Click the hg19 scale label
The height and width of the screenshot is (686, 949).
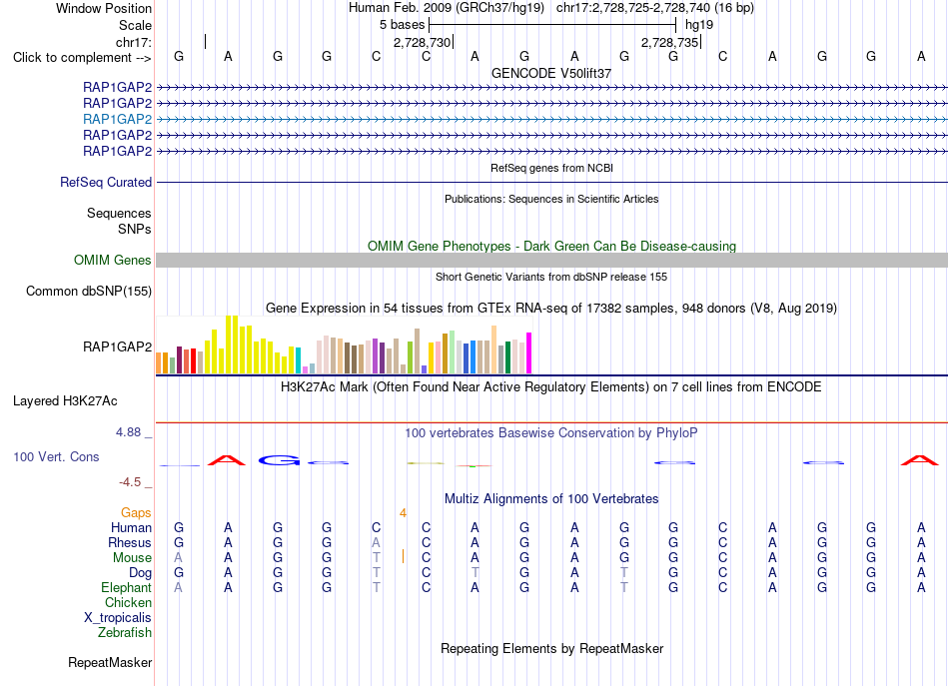(x=699, y=25)
